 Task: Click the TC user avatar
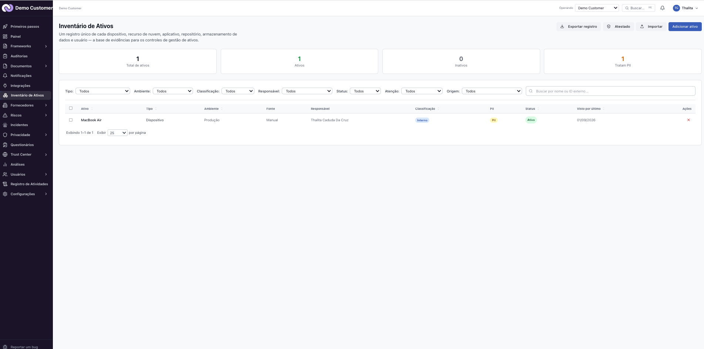pyautogui.click(x=676, y=8)
